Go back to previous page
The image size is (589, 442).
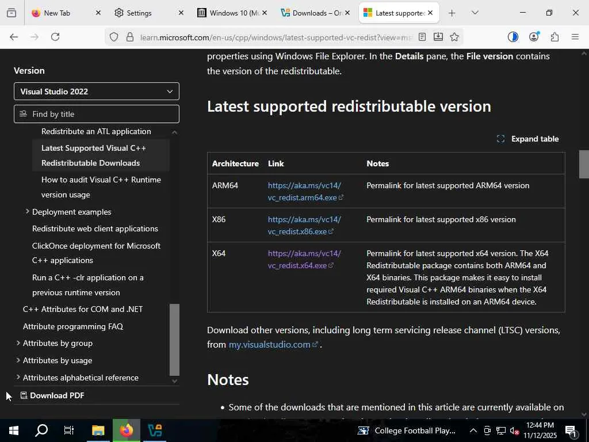point(14,37)
